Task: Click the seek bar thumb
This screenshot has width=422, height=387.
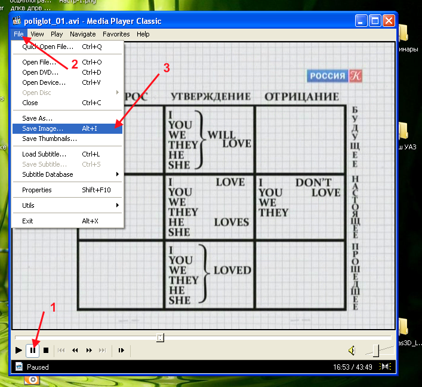Action: pyautogui.click(x=160, y=337)
